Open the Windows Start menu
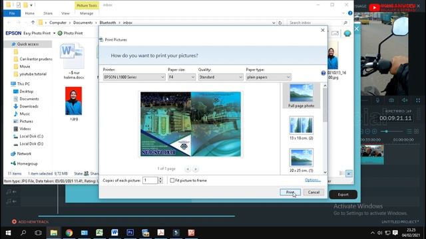 (8, 233)
